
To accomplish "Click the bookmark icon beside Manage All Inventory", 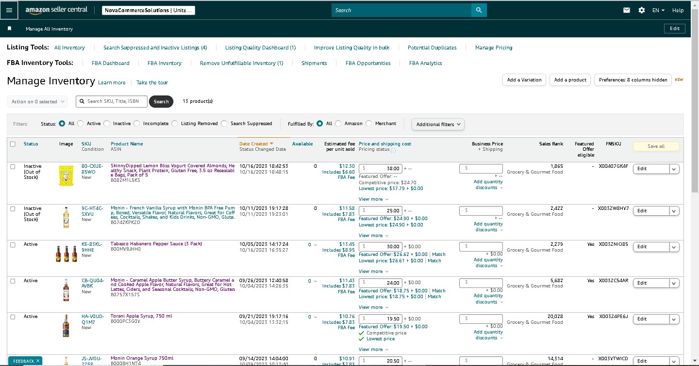I will [9, 29].
